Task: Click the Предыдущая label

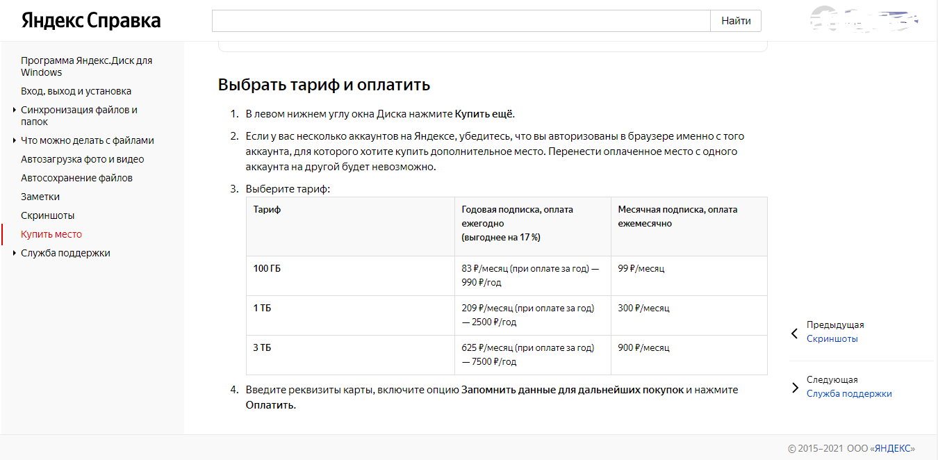Action: (x=835, y=325)
